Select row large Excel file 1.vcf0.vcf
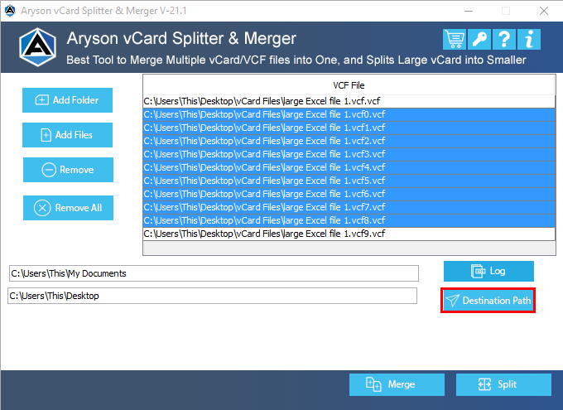The width and height of the screenshot is (563, 410). coord(349,114)
